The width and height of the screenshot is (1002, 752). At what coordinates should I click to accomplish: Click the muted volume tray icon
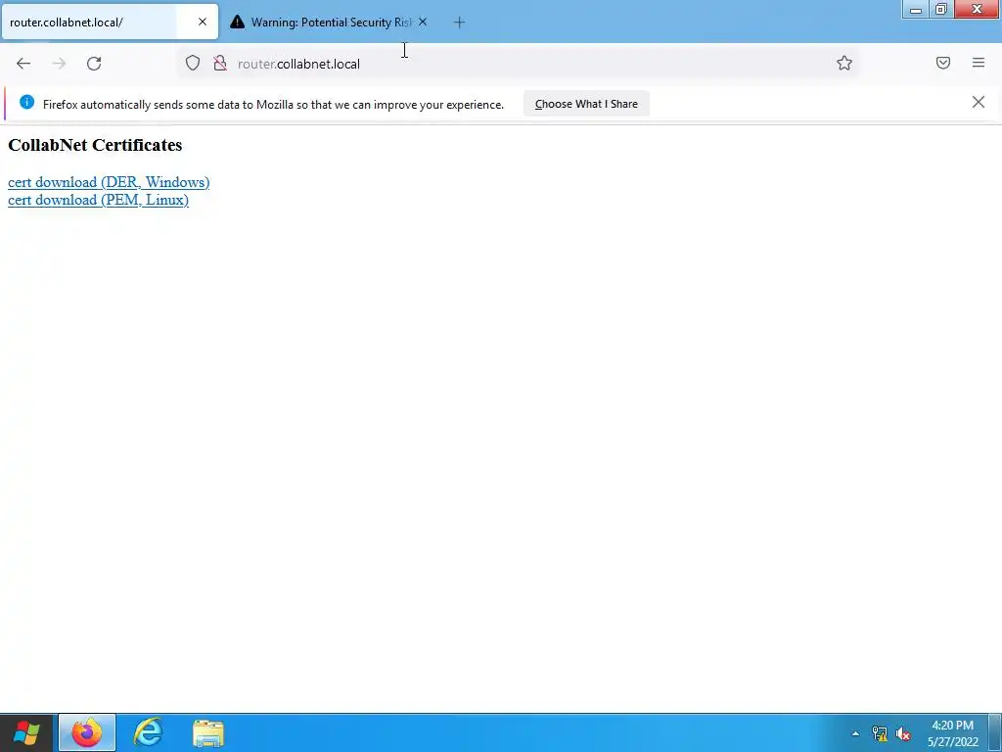coord(903,733)
